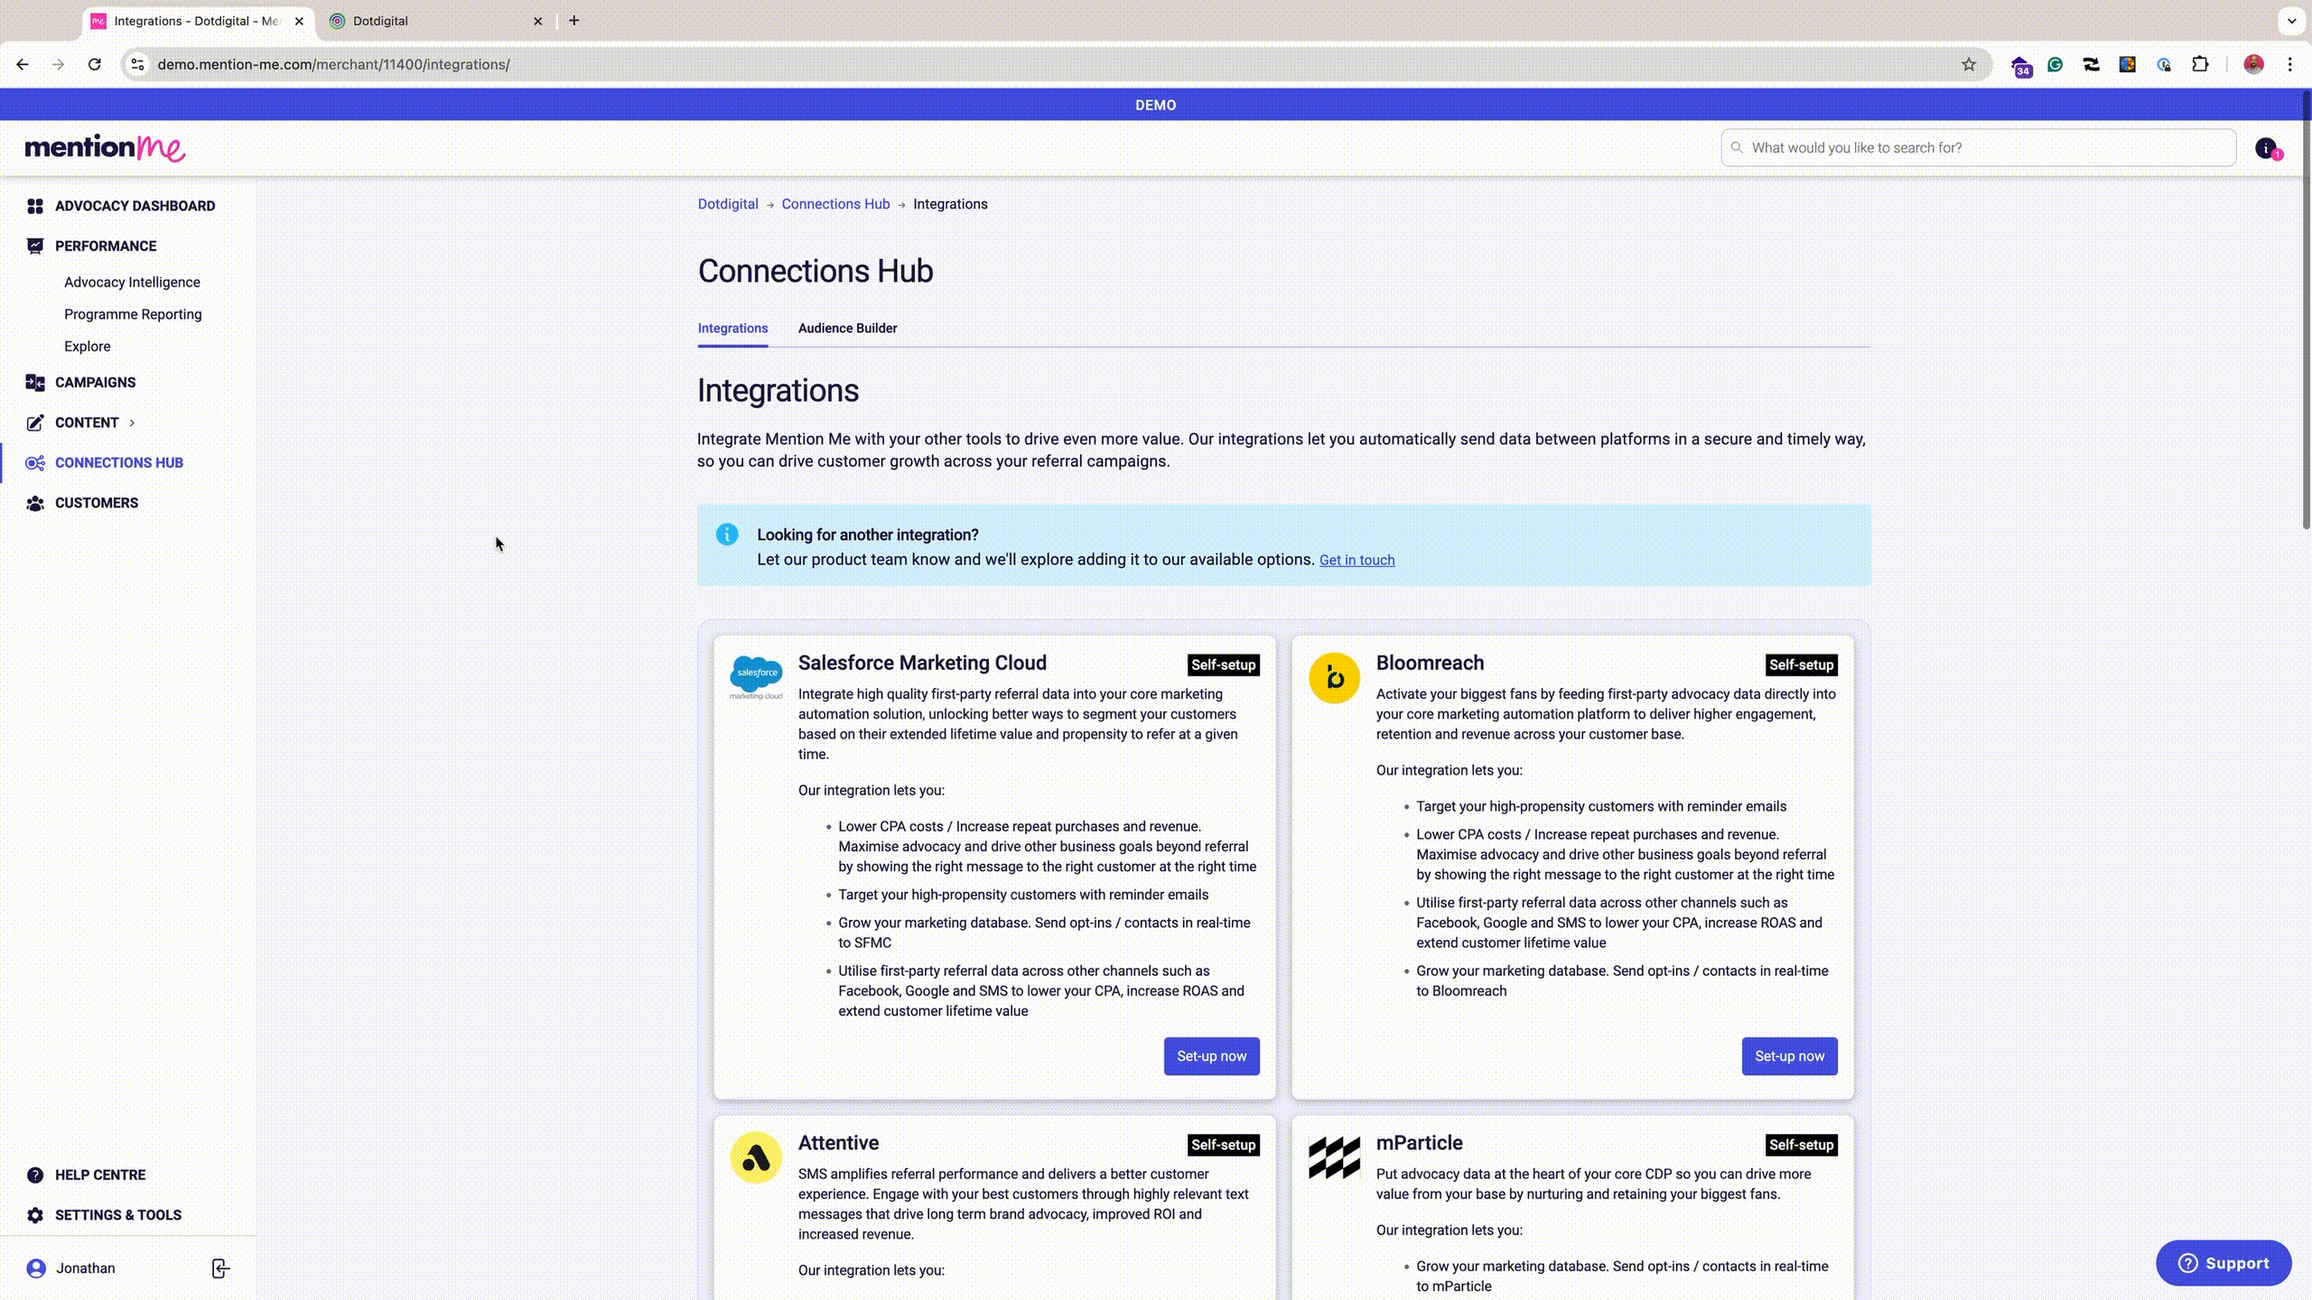Click the Connections Hub breadcrumb link

(x=835, y=204)
